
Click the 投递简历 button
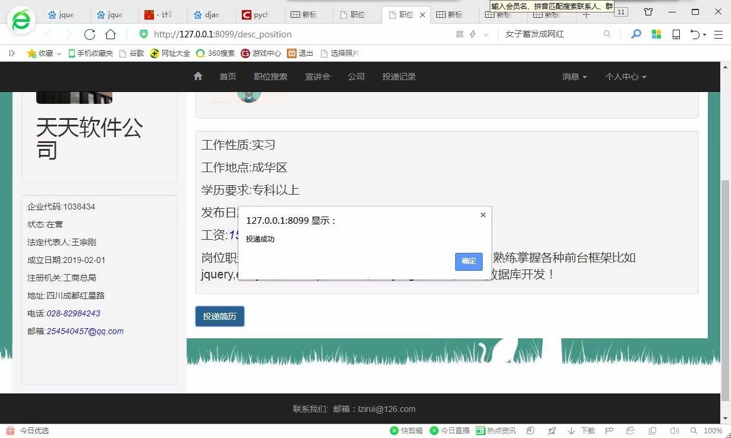click(220, 316)
